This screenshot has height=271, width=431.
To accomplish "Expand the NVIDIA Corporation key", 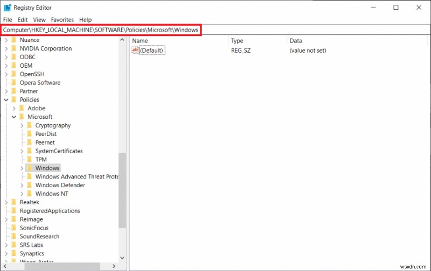I will click(6, 48).
